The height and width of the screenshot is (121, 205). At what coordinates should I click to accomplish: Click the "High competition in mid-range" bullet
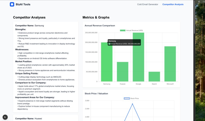tap(43, 54)
